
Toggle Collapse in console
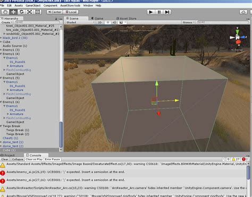click(18, 159)
